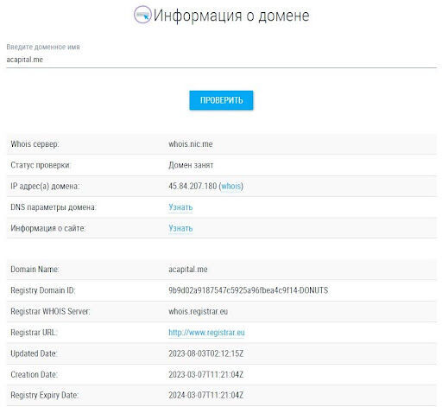442x407 pixels.
Task: Select the Updated Date value 2023-08-03T02:12:15Z
Action: 206,353
